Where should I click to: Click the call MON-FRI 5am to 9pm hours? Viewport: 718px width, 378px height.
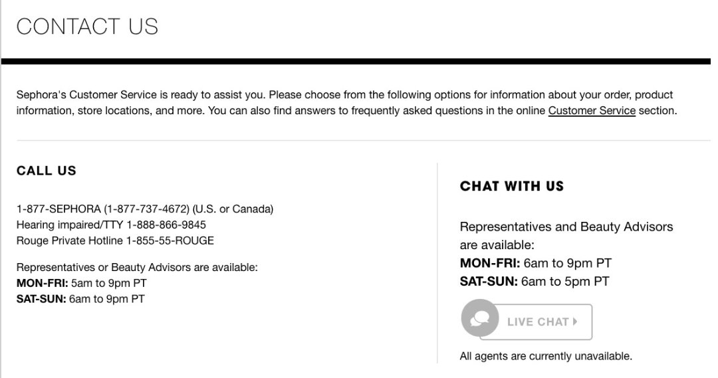[81, 283]
